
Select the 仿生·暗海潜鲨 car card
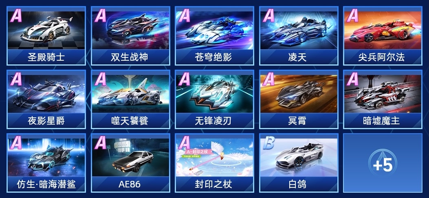pos(46,163)
